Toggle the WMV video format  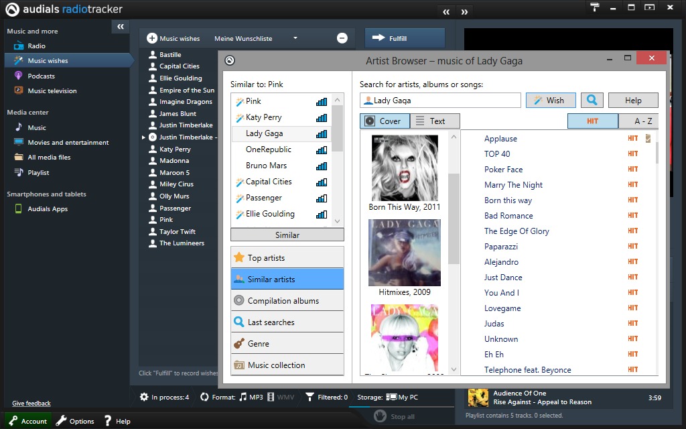pyautogui.click(x=281, y=397)
